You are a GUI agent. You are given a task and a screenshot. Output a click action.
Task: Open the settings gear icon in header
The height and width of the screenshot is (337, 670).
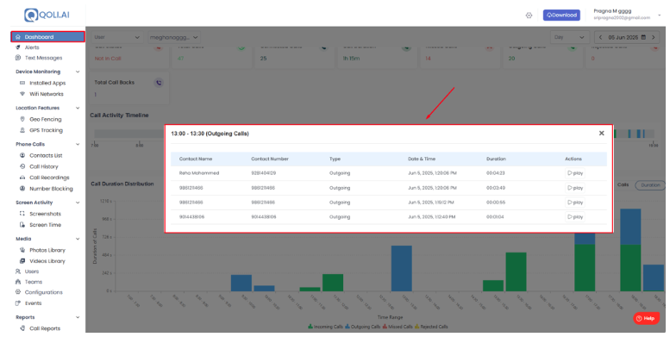(529, 16)
